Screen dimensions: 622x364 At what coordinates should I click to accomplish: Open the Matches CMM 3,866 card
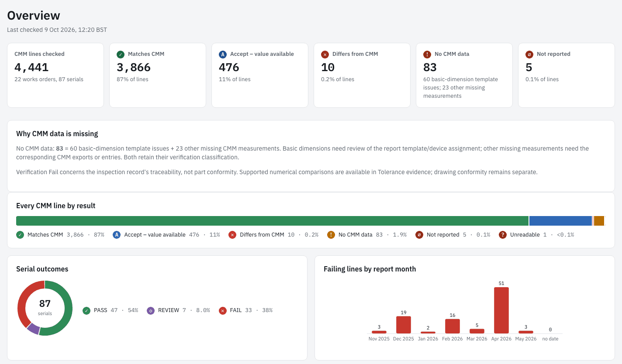(x=158, y=75)
